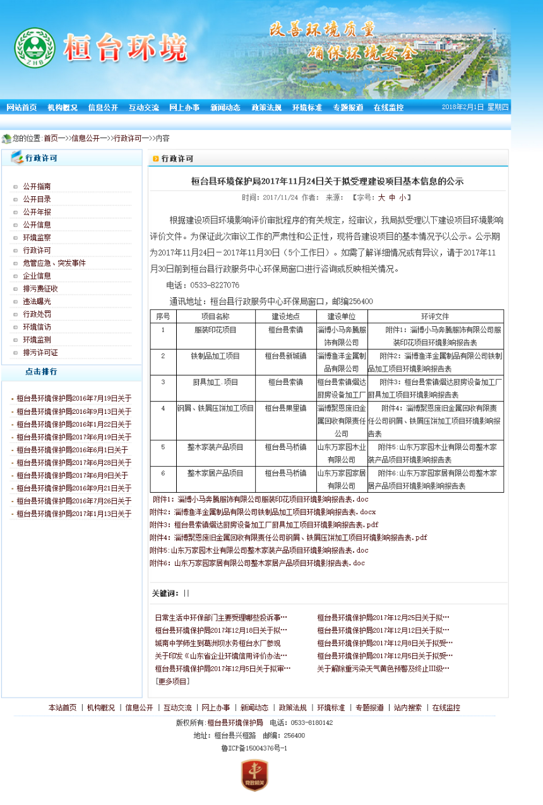The image size is (543, 805).
Task: Select 环境信访 in the sidebar
Action: click(37, 327)
